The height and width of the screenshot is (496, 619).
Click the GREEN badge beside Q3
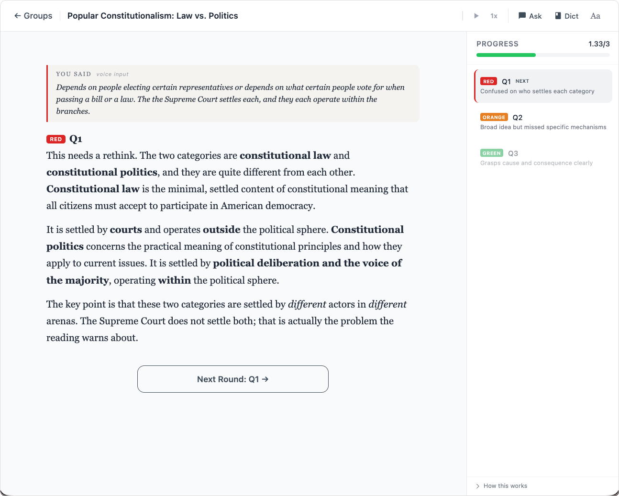[491, 153]
